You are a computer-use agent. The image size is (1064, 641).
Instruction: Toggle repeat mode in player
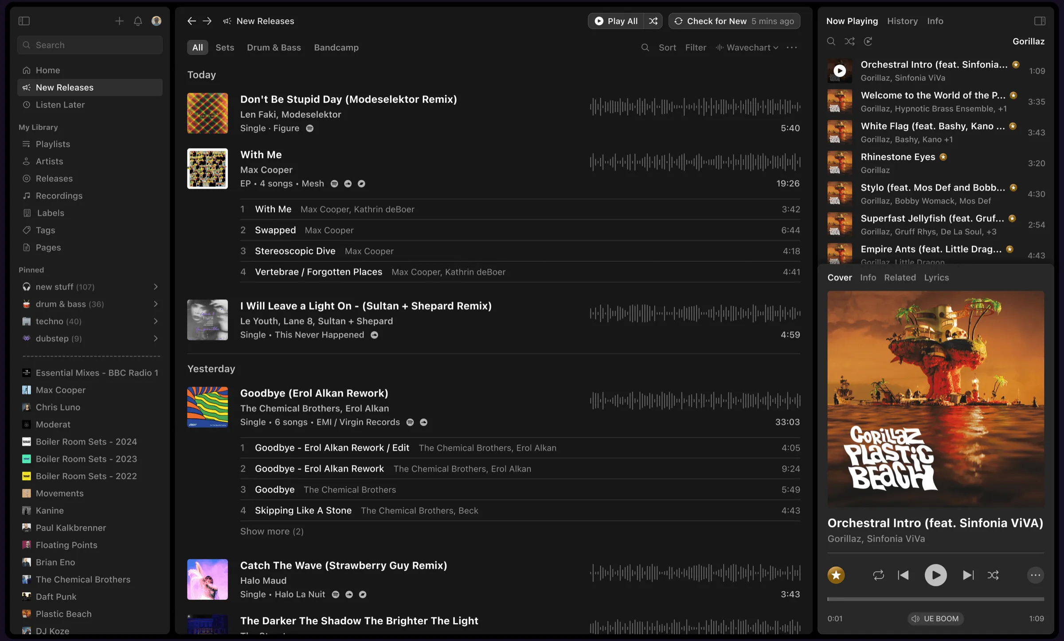(x=878, y=575)
